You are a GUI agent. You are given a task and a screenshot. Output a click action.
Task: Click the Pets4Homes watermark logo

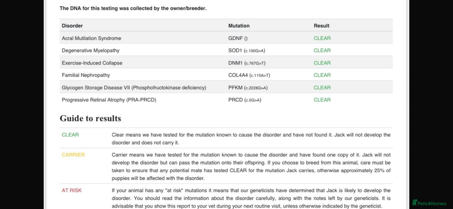point(429,203)
